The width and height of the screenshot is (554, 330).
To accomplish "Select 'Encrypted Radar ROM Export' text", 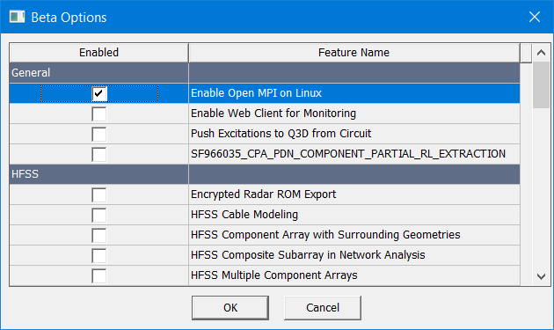I will [x=263, y=194].
